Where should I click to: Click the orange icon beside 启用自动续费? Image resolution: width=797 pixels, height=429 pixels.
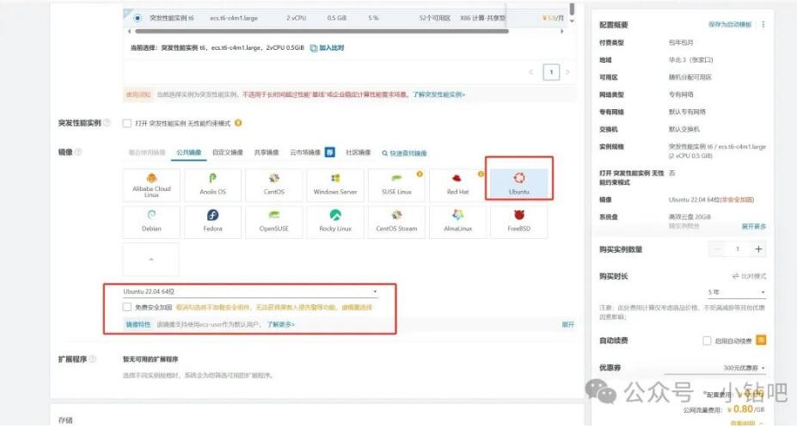(x=761, y=340)
